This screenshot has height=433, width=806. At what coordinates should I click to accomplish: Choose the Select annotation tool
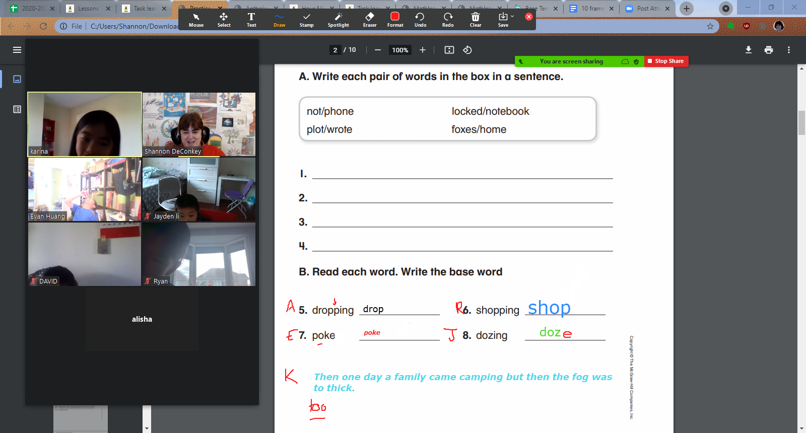tap(224, 20)
